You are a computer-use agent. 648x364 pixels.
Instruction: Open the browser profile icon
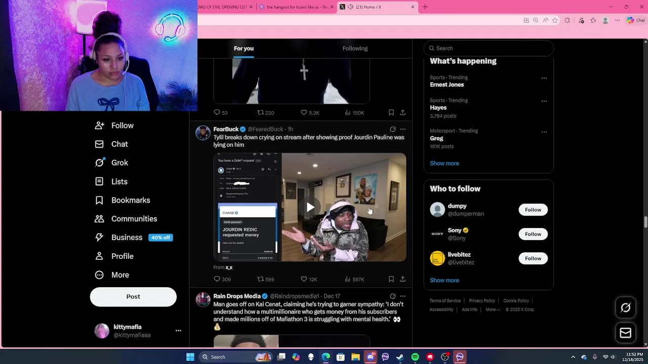(x=605, y=20)
